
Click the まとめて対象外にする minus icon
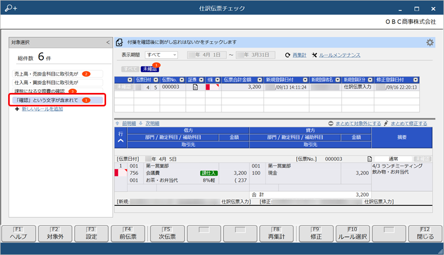click(x=331, y=123)
